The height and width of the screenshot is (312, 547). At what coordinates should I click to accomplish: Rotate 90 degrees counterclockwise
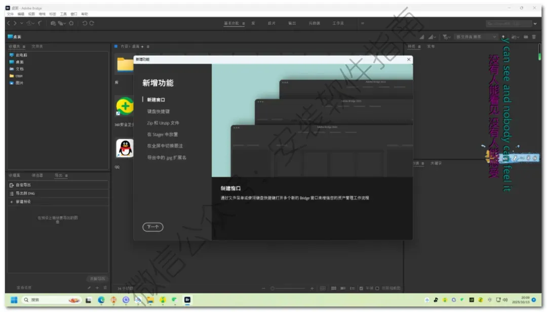coord(85,23)
